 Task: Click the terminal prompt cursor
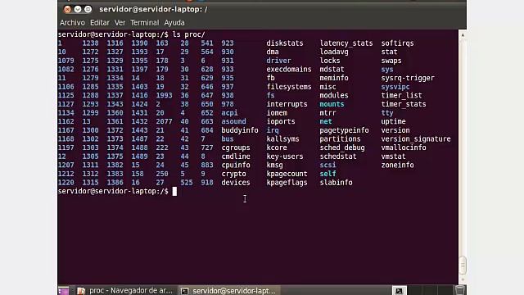coord(174,191)
